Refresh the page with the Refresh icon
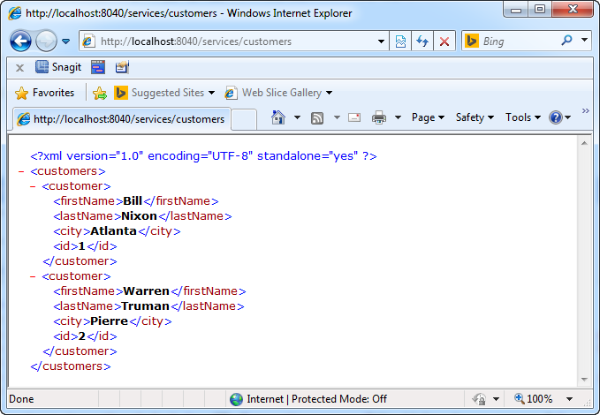 pos(422,41)
